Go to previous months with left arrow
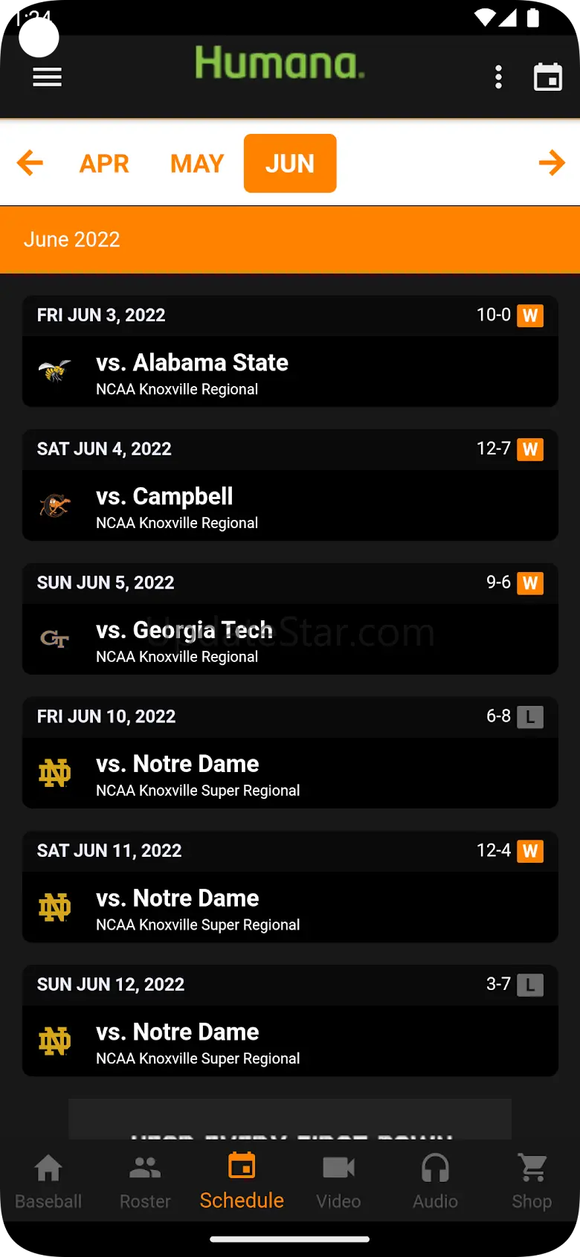 (30, 163)
